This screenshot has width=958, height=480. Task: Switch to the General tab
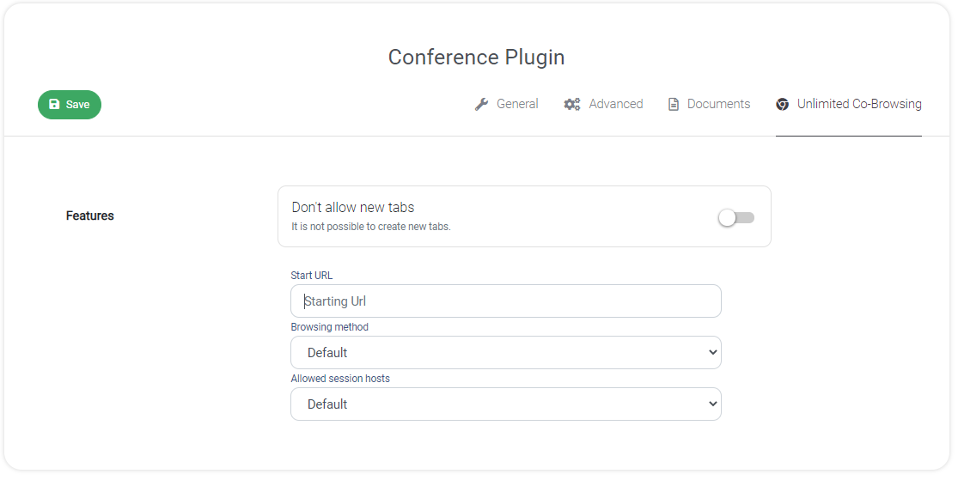(x=506, y=105)
